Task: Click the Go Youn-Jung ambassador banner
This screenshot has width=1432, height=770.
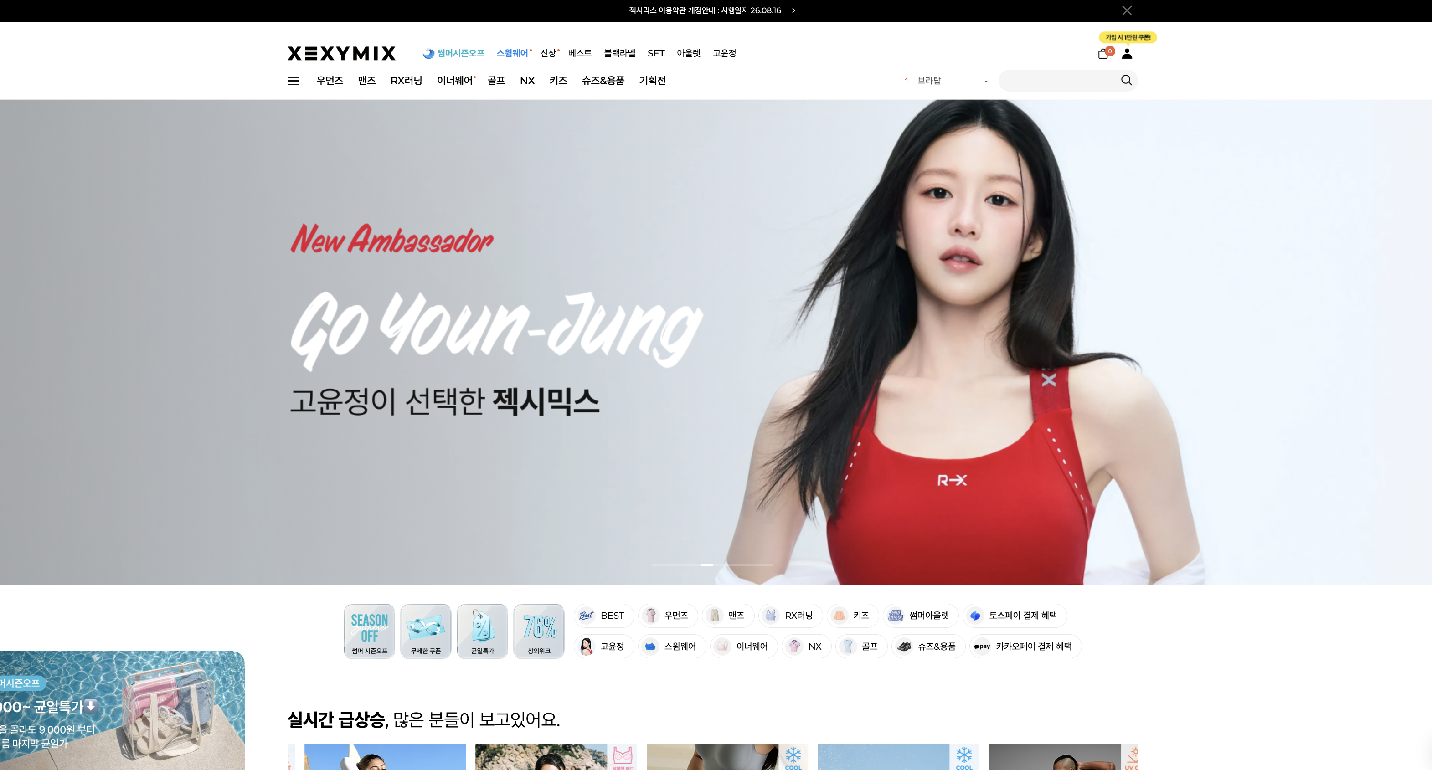Action: pos(716,342)
